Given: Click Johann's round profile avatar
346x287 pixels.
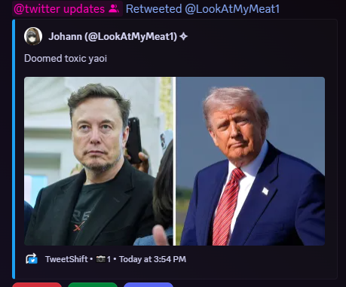Looking at the screenshot, I should (x=33, y=36).
